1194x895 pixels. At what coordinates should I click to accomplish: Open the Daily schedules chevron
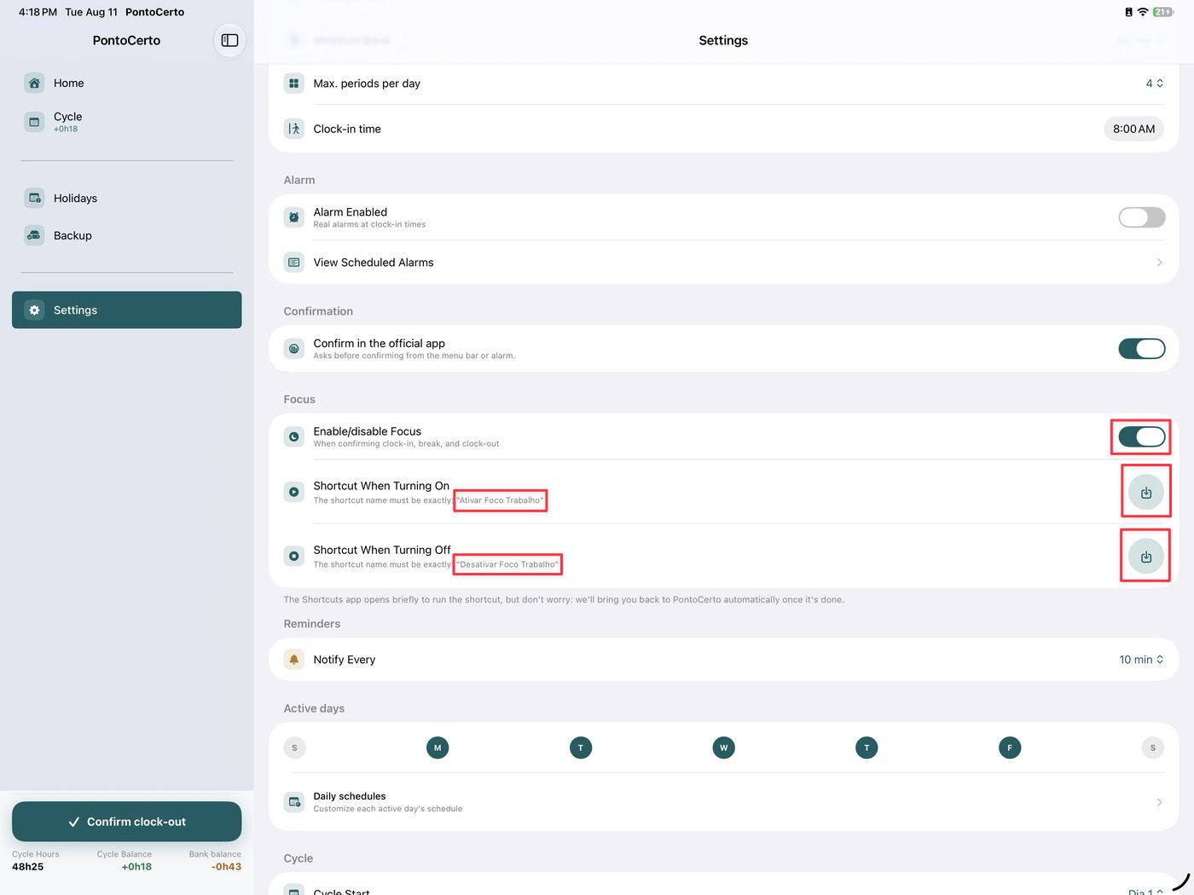click(x=1159, y=802)
